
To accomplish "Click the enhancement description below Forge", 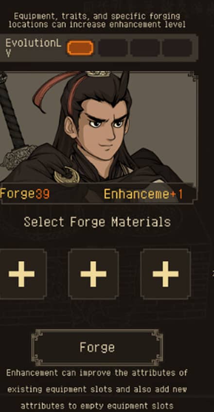I will point(97,389).
